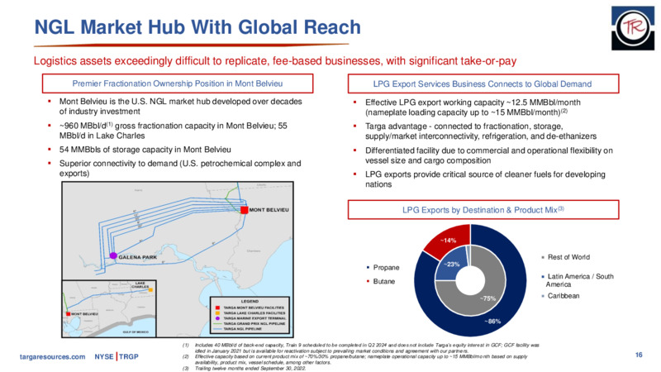Click the 'Latin America / South America' legend entry
The image size is (661, 372).
[x=578, y=280]
